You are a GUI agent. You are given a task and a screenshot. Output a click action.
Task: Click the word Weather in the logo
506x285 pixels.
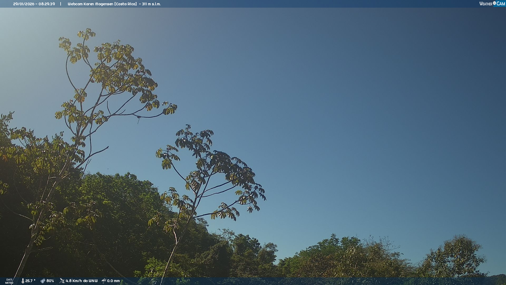click(486, 4)
